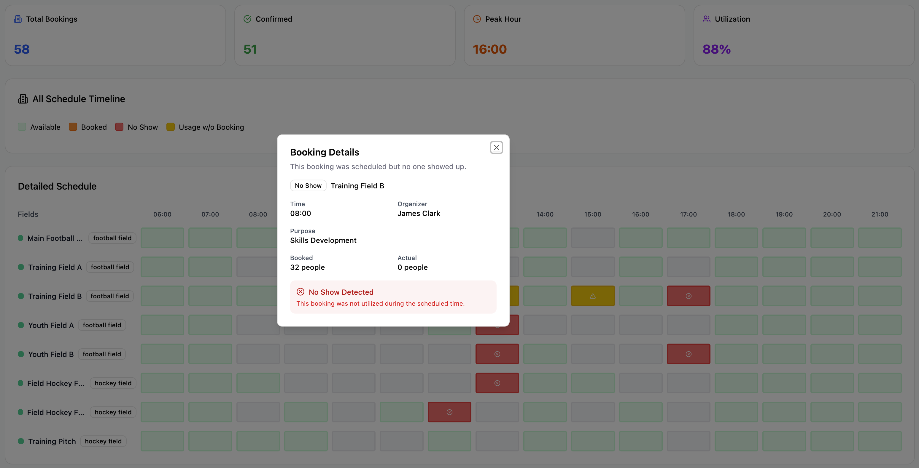Screen dimensions: 919x468
Task: Click the Usage w/o Booking legend swatch
Action: coord(171,127)
